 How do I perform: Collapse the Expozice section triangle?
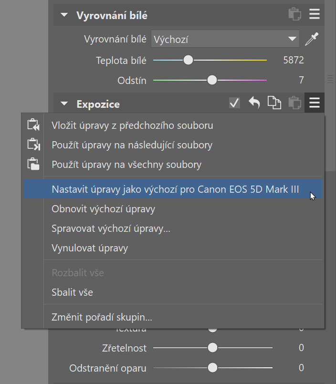pos(64,104)
